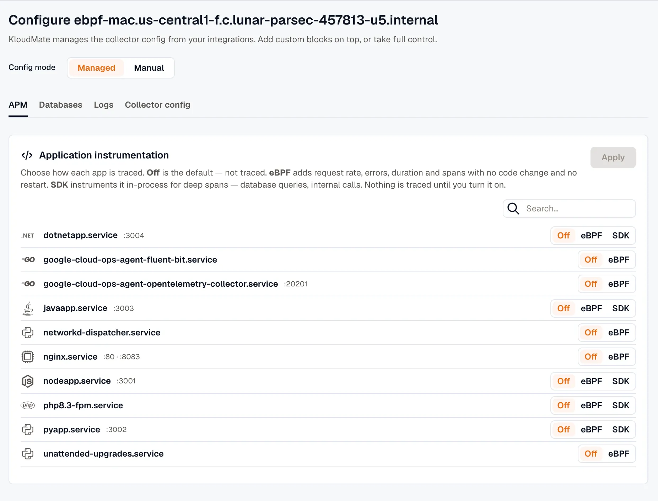
Task: Click the chip icon beside nginx.service
Action: 28,357
